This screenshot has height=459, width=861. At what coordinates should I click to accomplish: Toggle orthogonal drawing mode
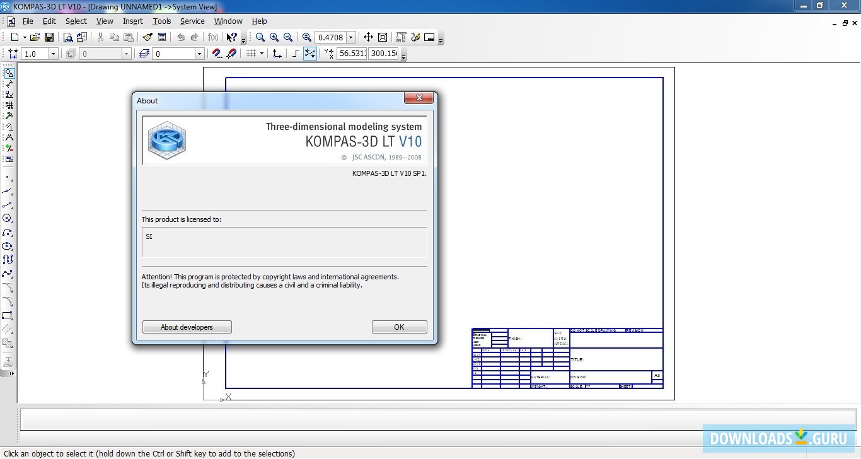(x=296, y=54)
